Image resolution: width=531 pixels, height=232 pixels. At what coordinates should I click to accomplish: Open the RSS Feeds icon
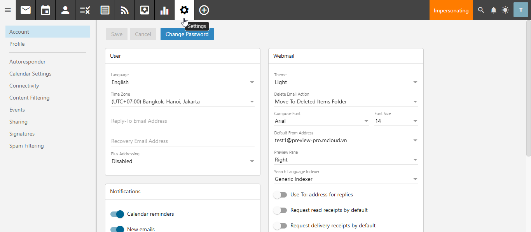(x=125, y=10)
